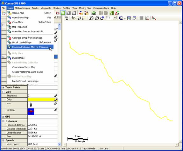The width and height of the screenshot is (183, 151).
Task: Open the File menu
Action: (x=4, y=8)
